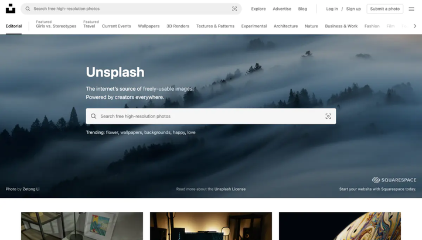Image resolution: width=422 pixels, height=240 pixels.
Task: Click magnifier icon in hero search box
Action: [93, 116]
